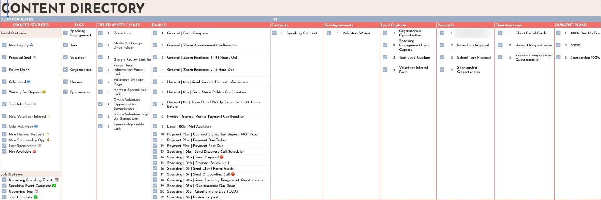Click Payment Plan | Payment Past Due row

(195, 146)
